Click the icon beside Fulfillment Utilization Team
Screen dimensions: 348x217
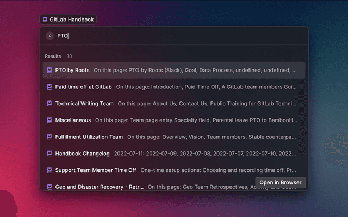click(x=49, y=137)
